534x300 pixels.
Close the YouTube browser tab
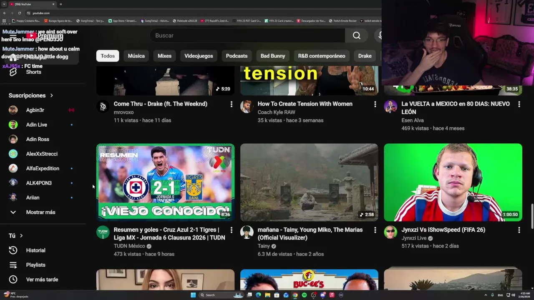[x=53, y=4]
